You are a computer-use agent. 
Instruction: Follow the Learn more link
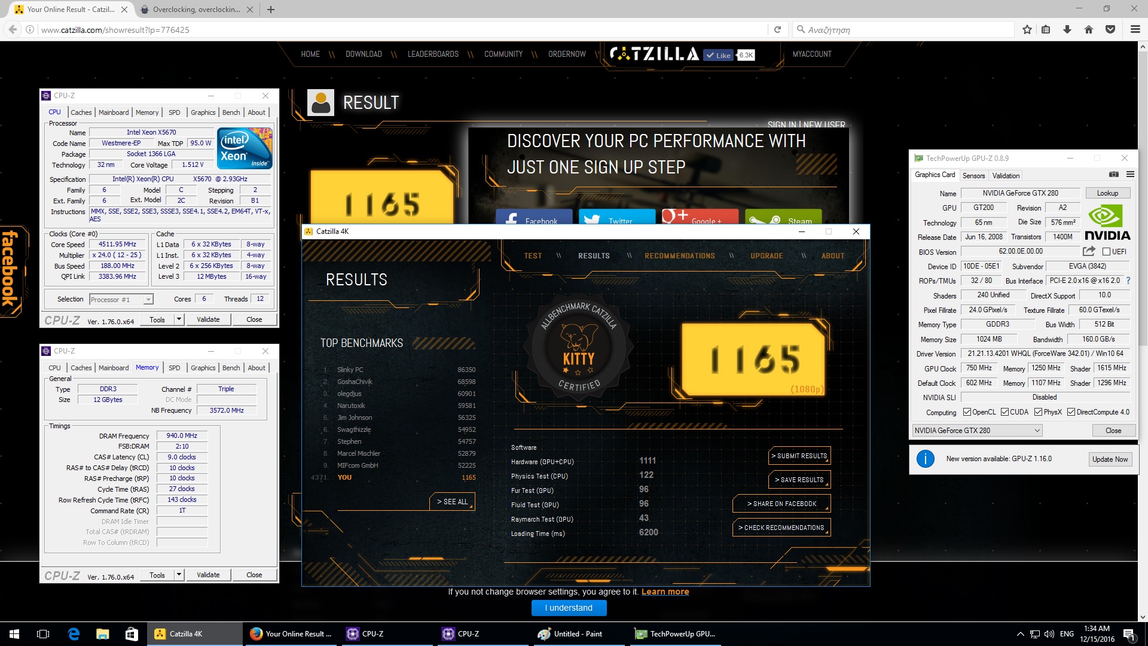(665, 592)
